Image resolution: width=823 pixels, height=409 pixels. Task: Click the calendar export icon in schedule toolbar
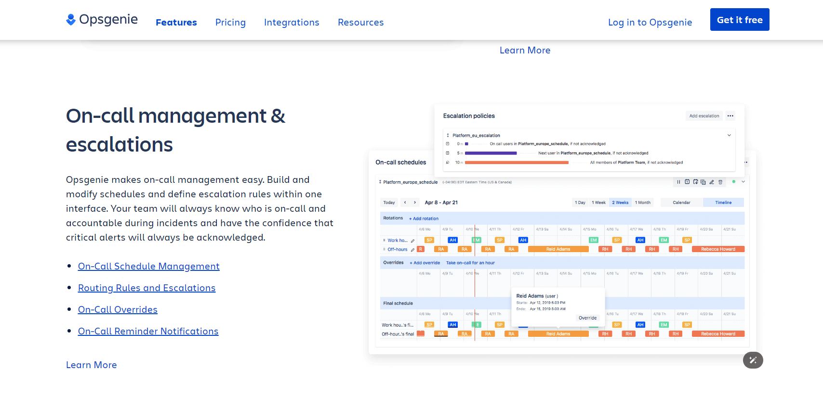(x=695, y=182)
